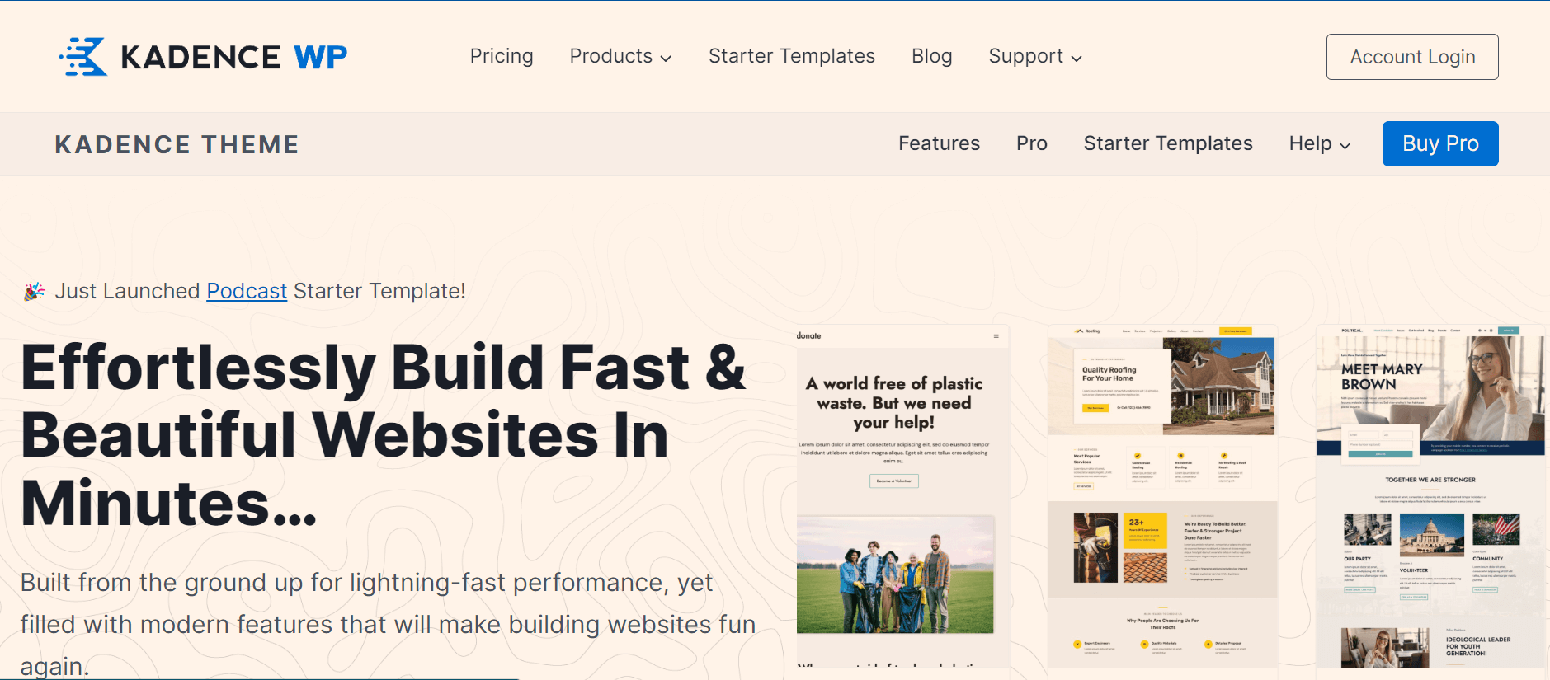Go to the Blog page

pyautogui.click(x=931, y=56)
